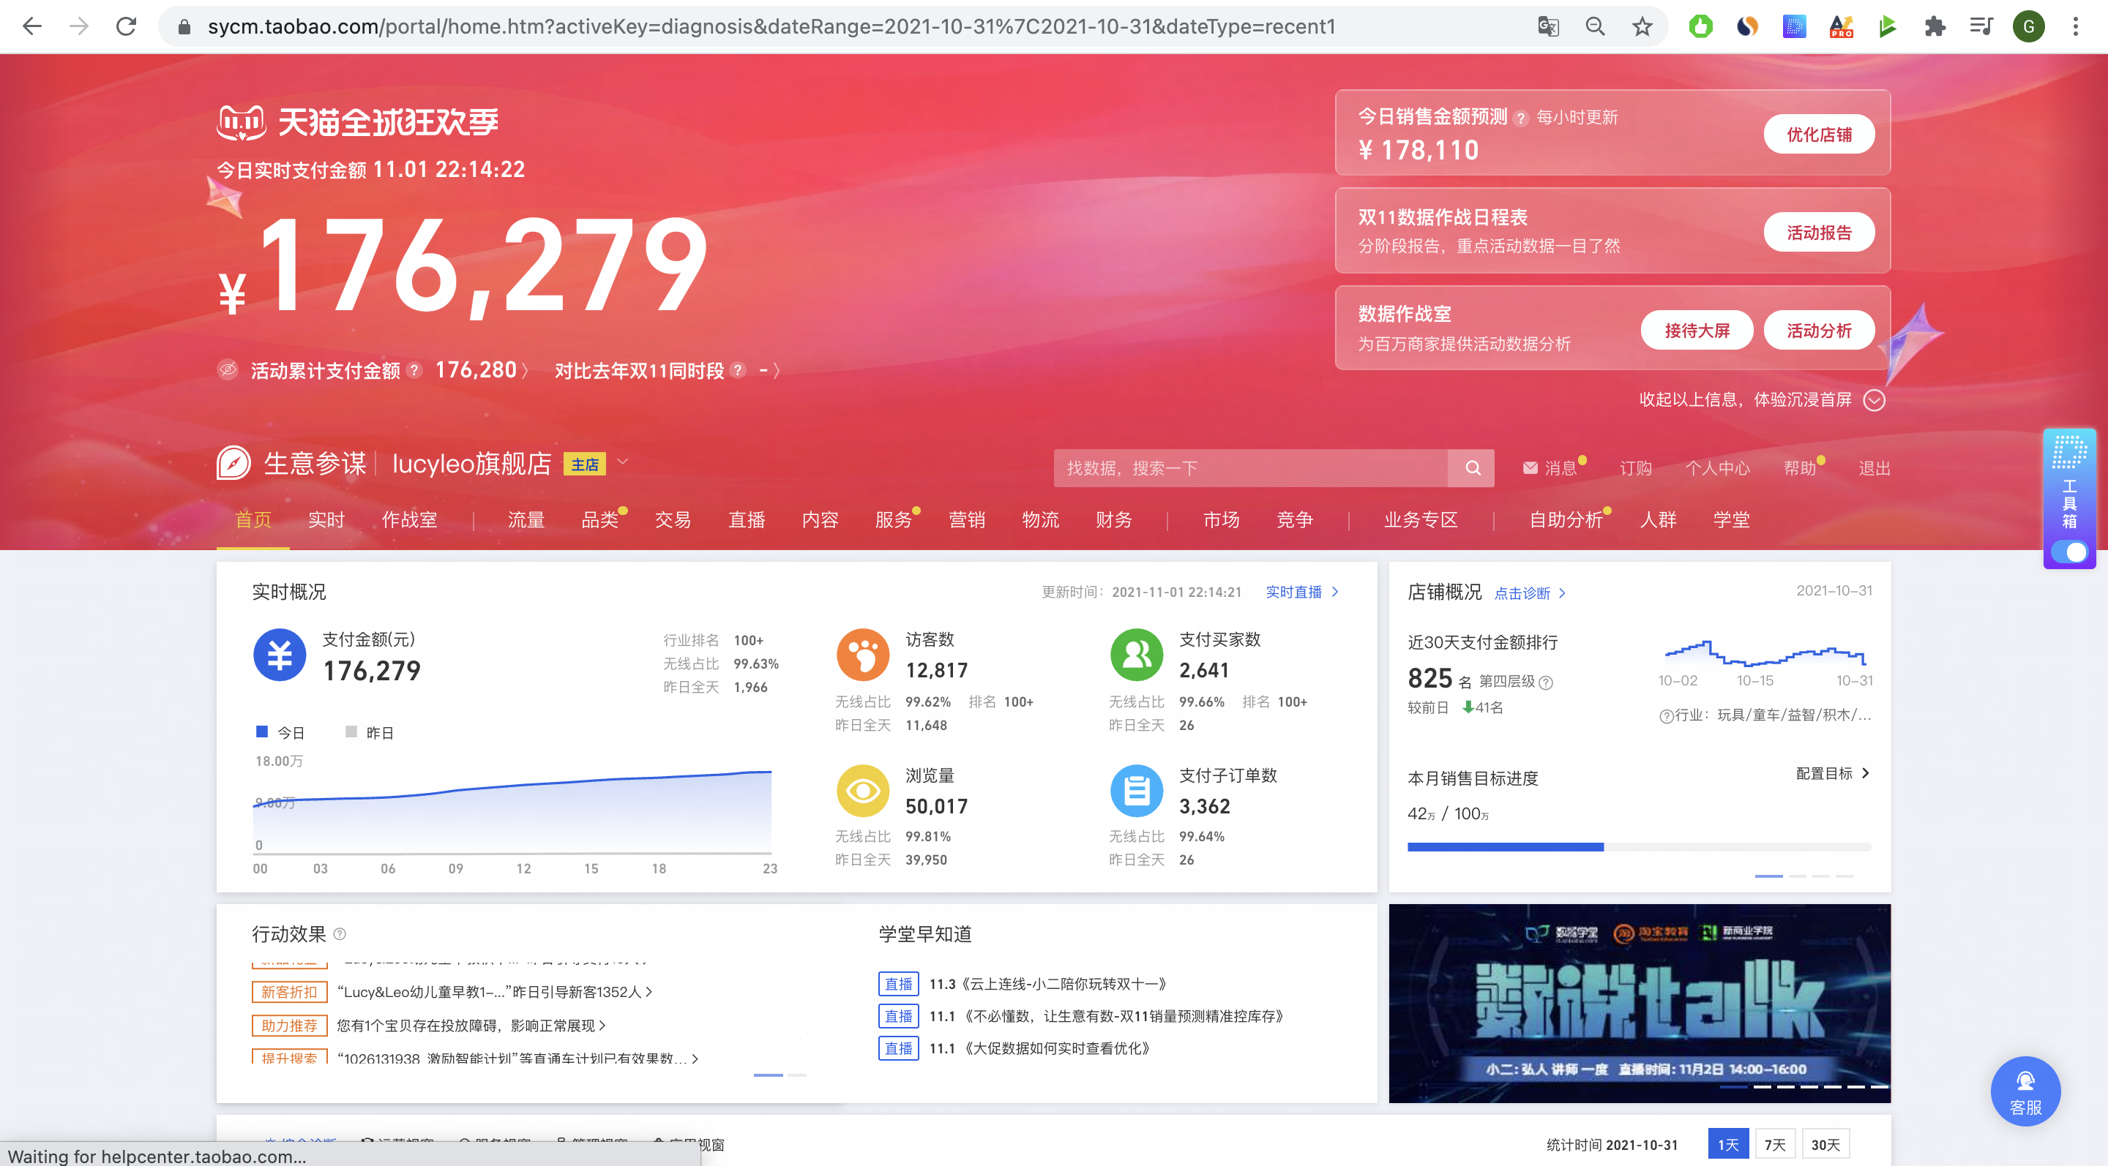Click the blue 支付金额 yuan icon

(280, 655)
